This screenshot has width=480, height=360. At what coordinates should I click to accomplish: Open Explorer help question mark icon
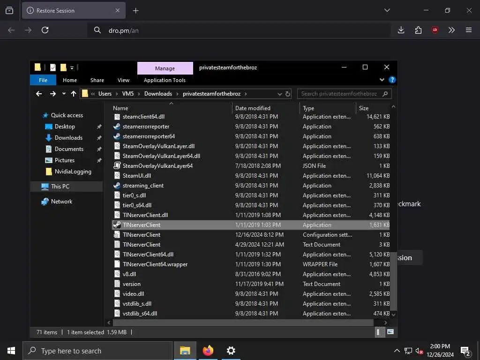tap(392, 80)
